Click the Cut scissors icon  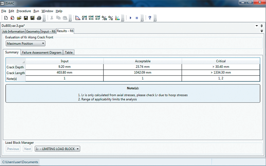point(52,18)
